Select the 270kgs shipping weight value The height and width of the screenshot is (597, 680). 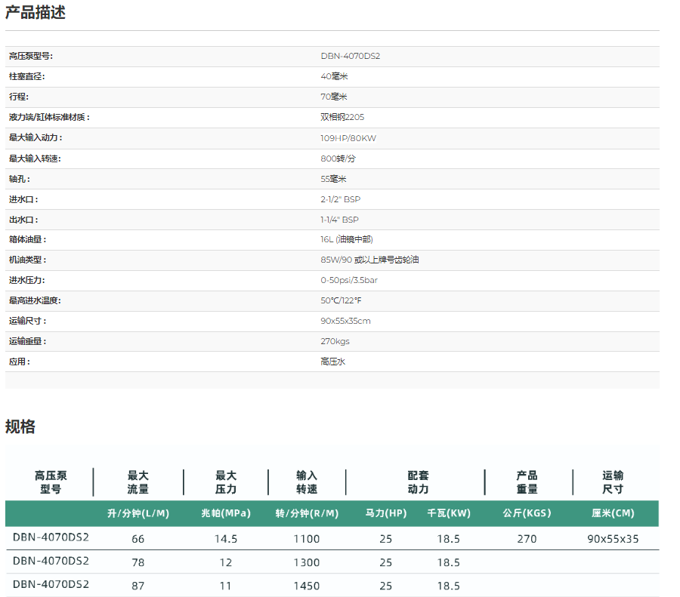(x=335, y=341)
